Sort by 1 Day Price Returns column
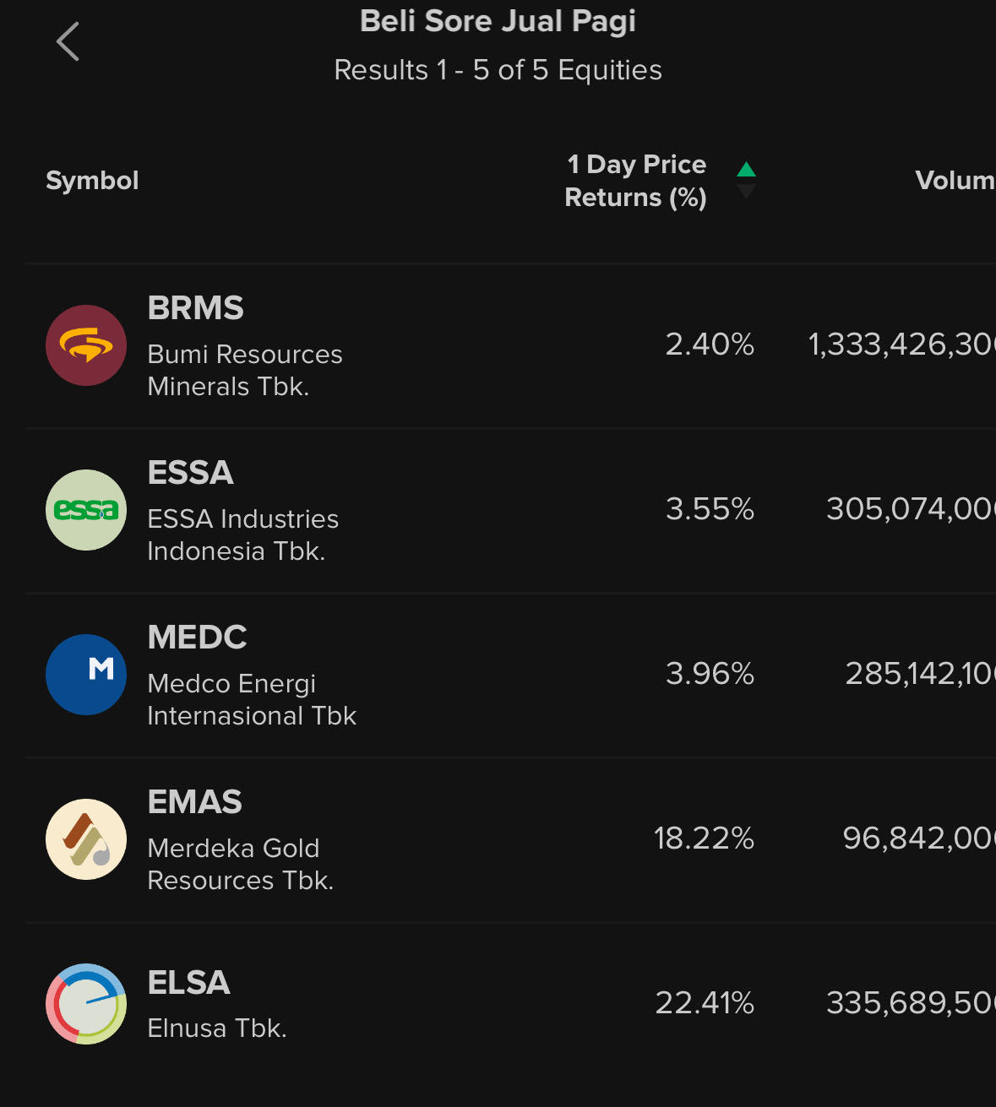Viewport: 996px width, 1107px height. click(x=636, y=181)
